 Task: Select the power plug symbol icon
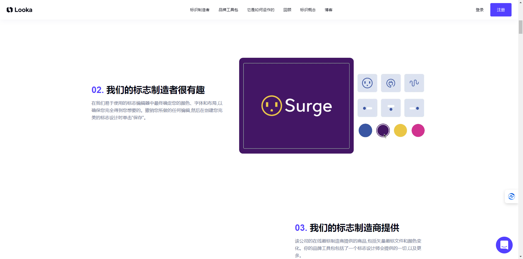[391, 83]
